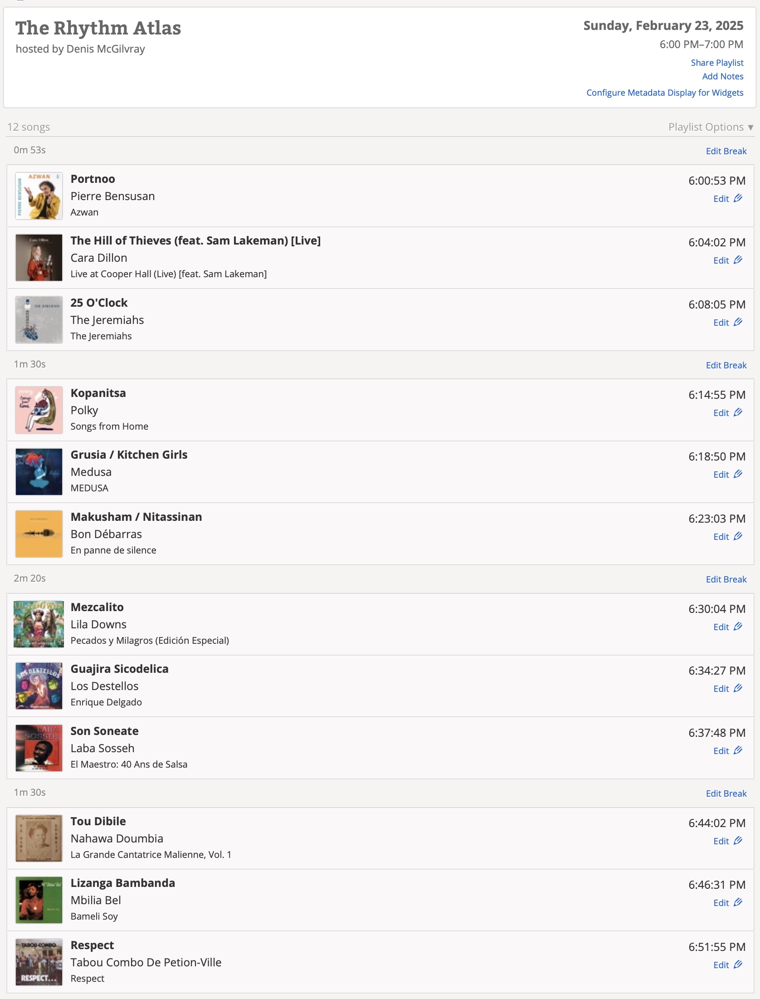Select the Tabou Combo Respect album art
Screen dimensions: 760x999
[x=39, y=962]
